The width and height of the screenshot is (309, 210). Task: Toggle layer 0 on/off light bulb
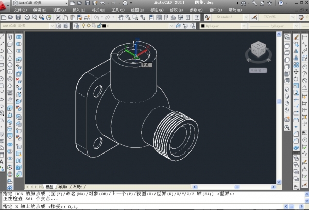coord(83,26)
